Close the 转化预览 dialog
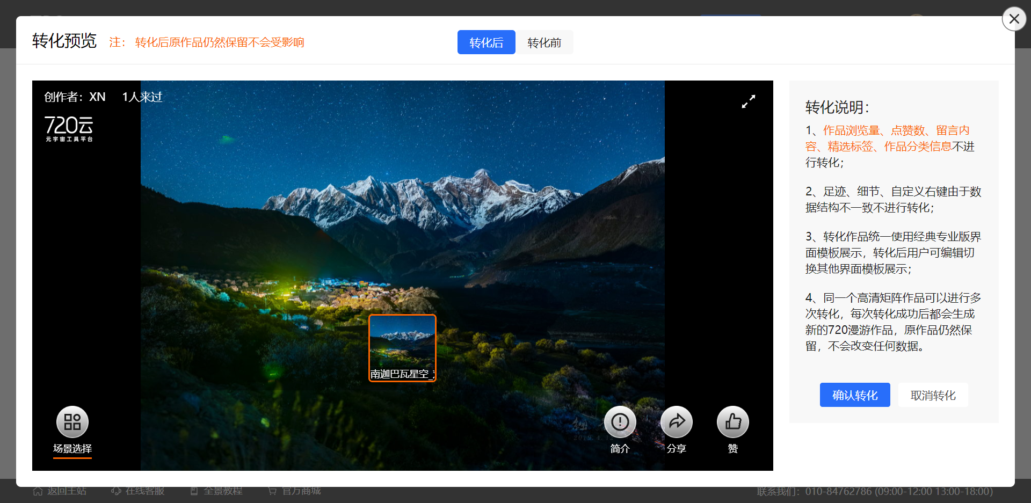Viewport: 1031px width, 503px height. 1014,19
